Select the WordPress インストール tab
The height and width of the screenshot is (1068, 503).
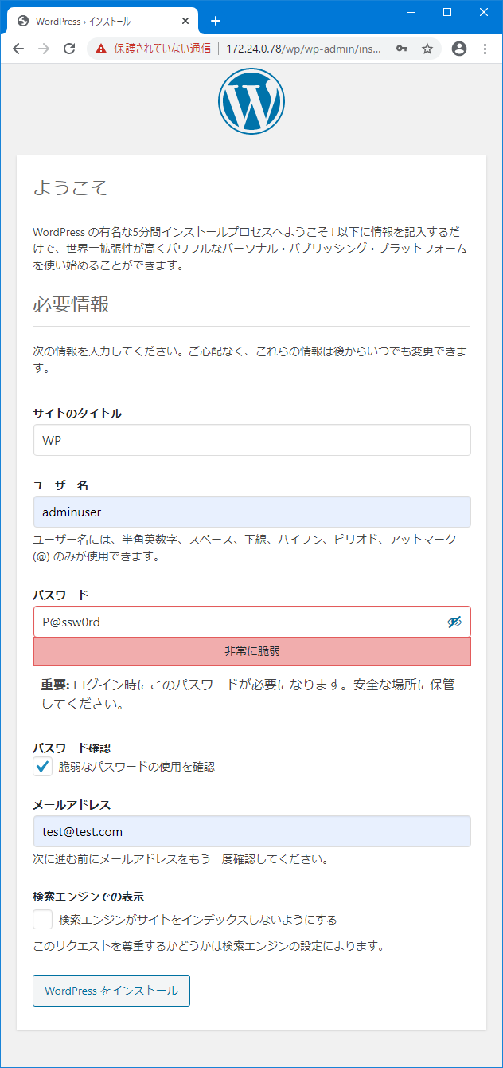pyautogui.click(x=102, y=21)
